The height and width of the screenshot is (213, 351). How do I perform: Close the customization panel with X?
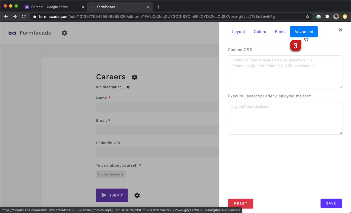(x=340, y=30)
